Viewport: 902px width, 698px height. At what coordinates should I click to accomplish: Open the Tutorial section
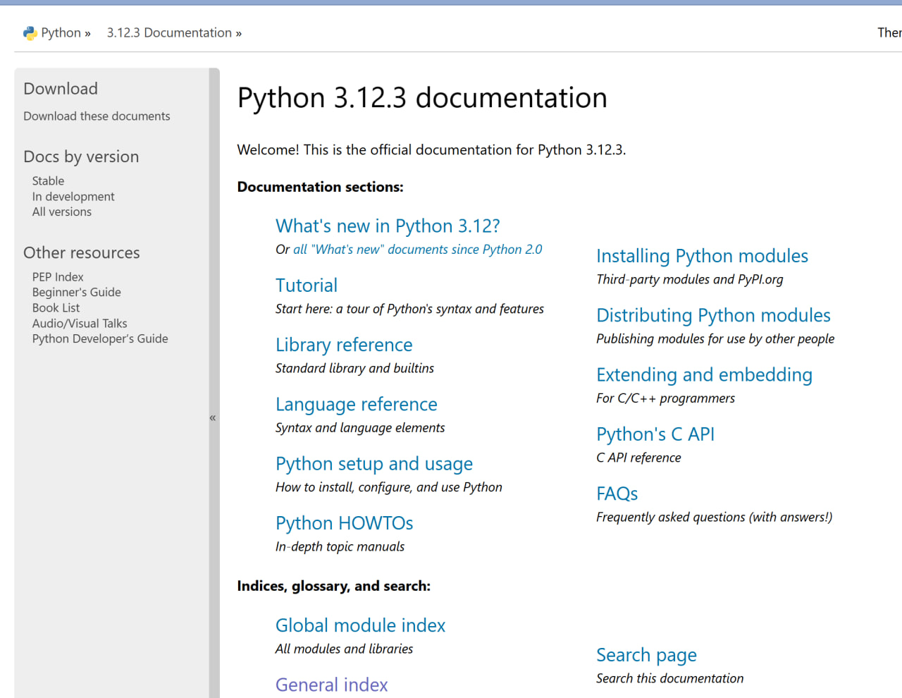[x=307, y=286]
